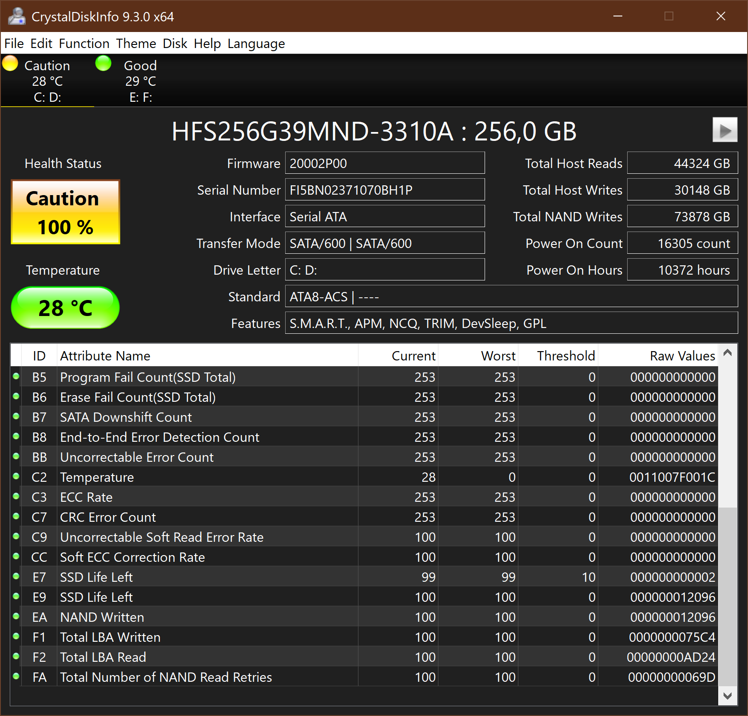Open the Theme menu

click(x=136, y=44)
